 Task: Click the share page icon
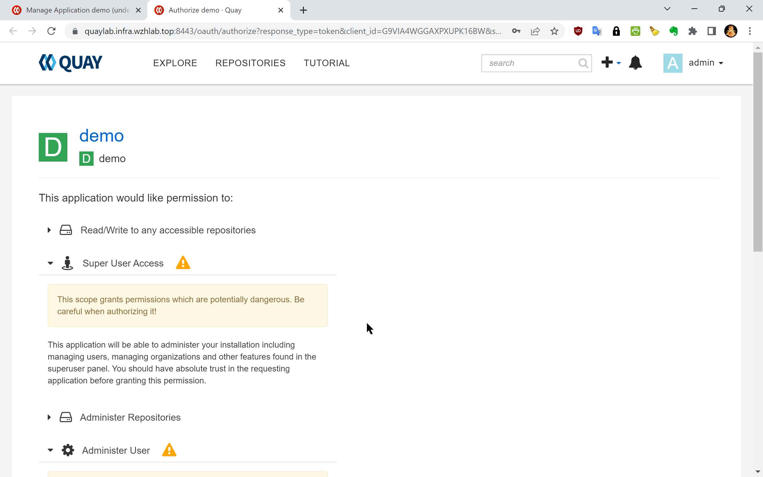pos(535,31)
